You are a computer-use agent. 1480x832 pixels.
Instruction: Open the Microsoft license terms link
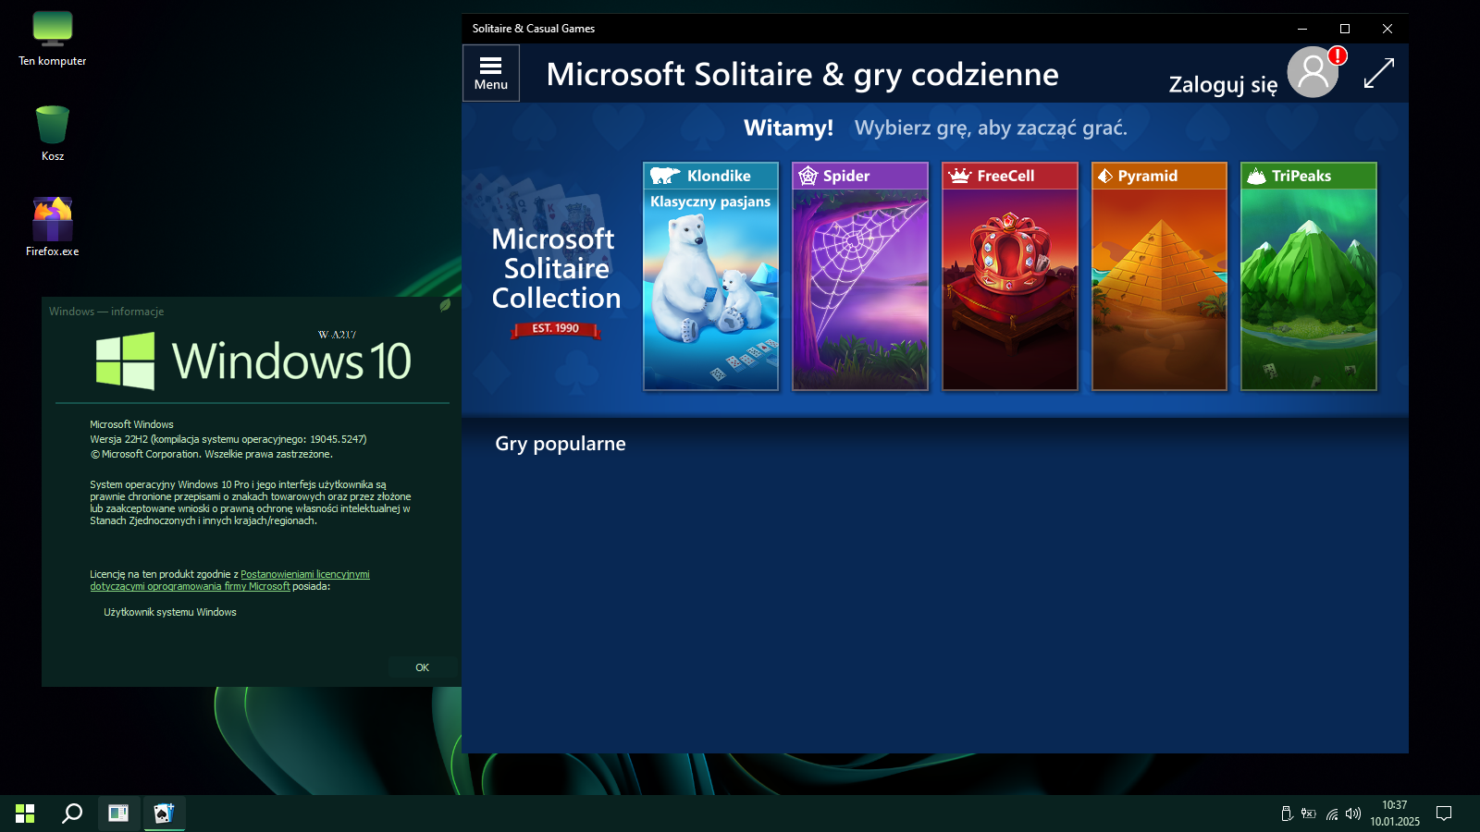[x=304, y=574]
